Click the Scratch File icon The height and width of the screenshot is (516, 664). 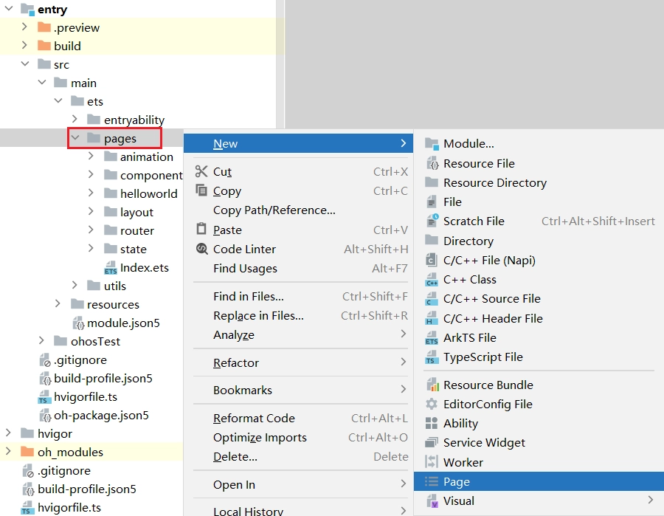coord(432,221)
